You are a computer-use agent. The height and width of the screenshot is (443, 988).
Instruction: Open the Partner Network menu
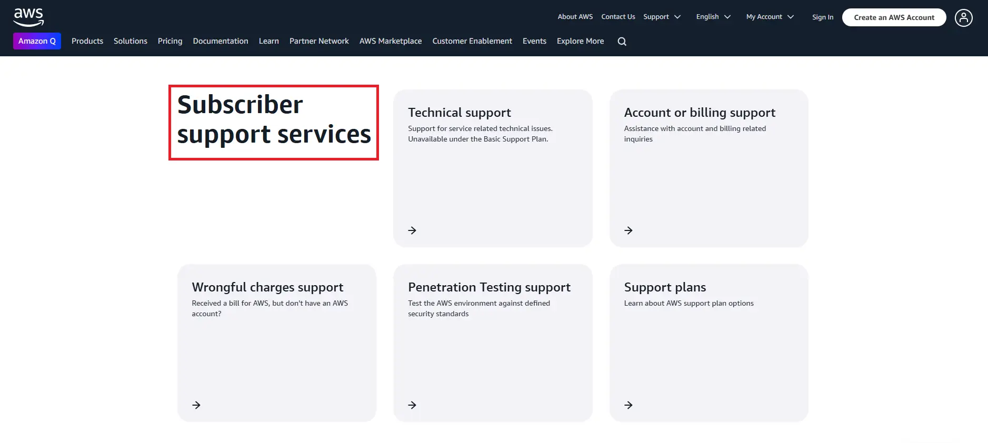coord(319,41)
